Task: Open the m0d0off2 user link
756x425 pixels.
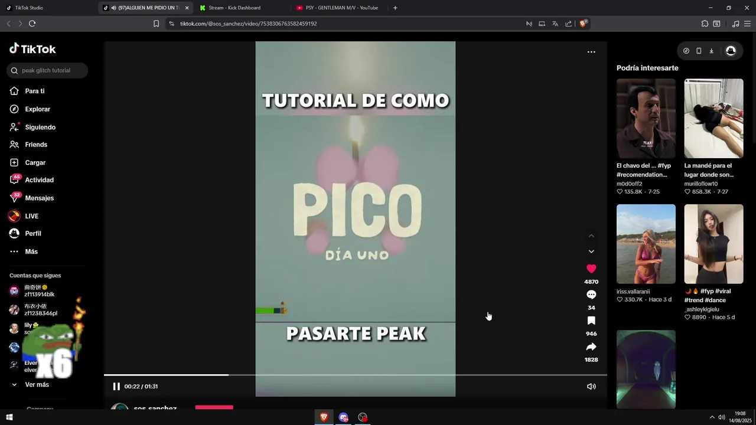Action: point(629,184)
